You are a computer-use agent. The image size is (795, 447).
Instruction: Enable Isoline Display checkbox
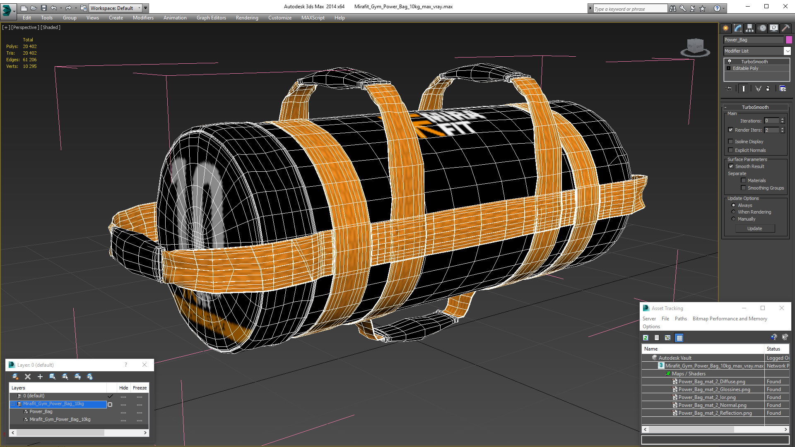click(x=731, y=142)
